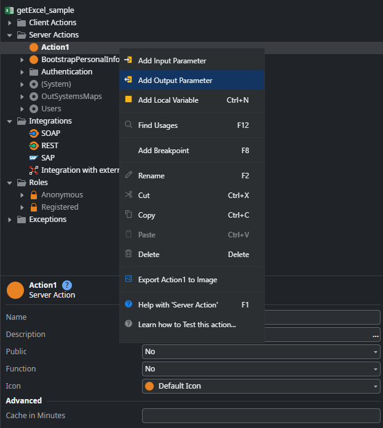383x428 pixels.
Task: Click the Registered role lock icon
Action: (34, 207)
